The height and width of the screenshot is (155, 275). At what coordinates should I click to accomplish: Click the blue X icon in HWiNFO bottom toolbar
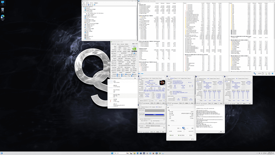point(272,74)
